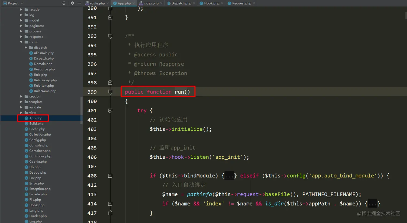Expand the validate folder

click(x=21, y=107)
